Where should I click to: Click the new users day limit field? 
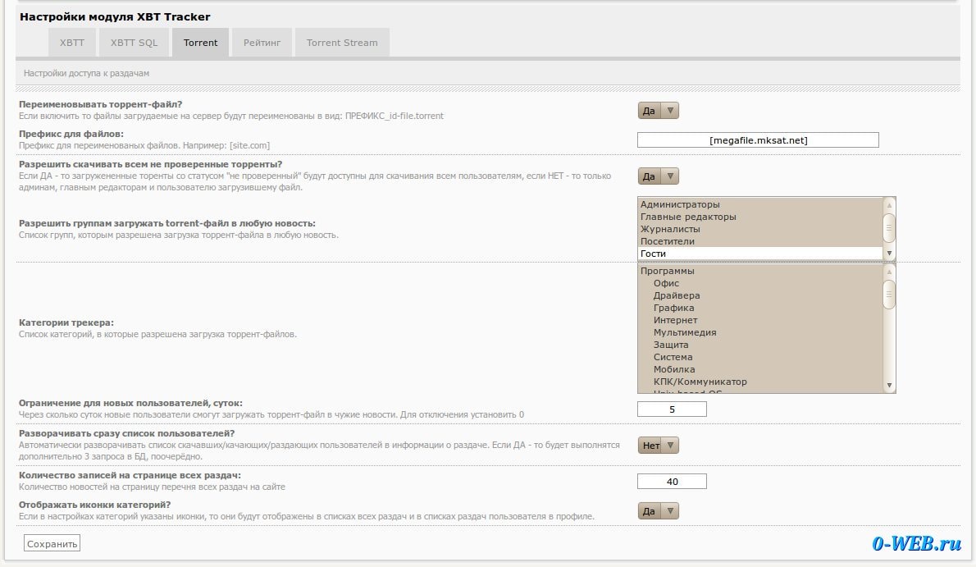[x=672, y=409]
